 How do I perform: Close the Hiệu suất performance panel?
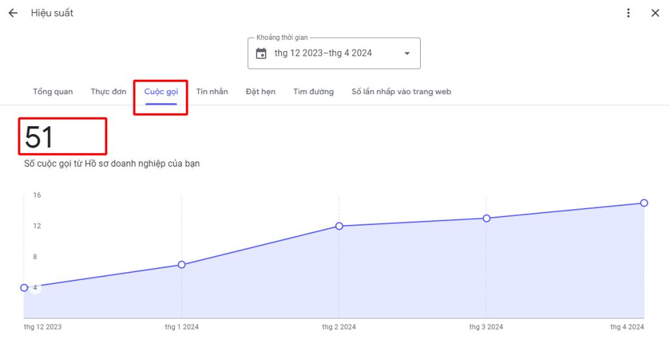pos(655,13)
